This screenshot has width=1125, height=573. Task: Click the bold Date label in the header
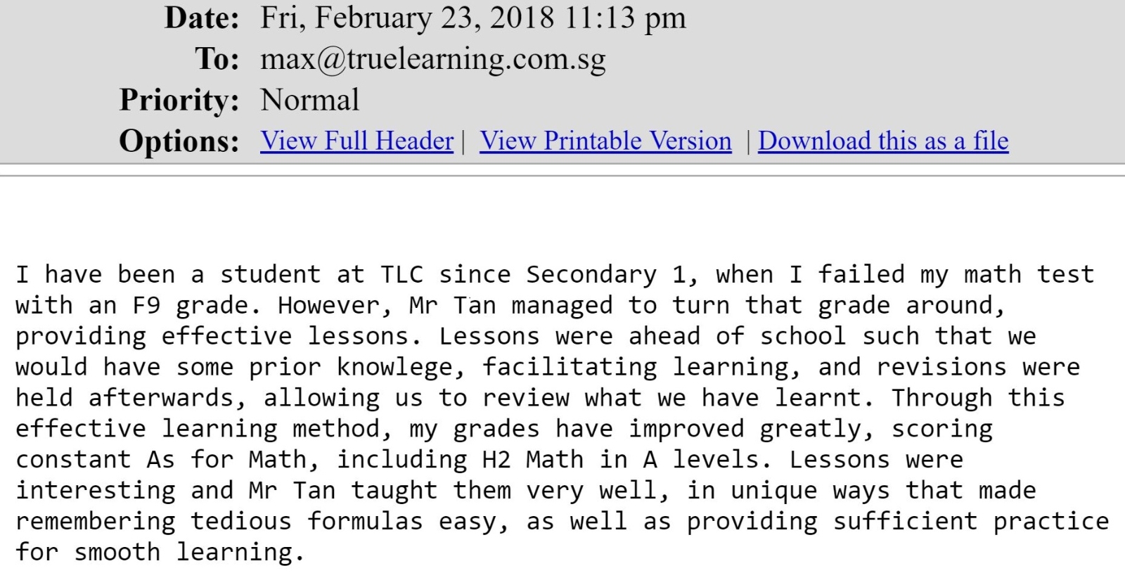pyautogui.click(x=202, y=18)
